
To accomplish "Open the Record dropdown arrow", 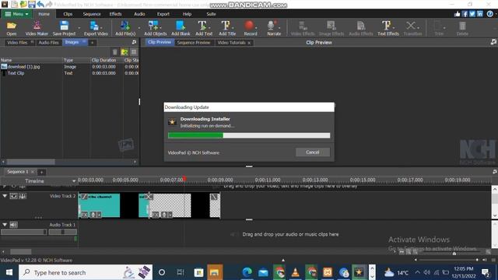I will 256,28.
